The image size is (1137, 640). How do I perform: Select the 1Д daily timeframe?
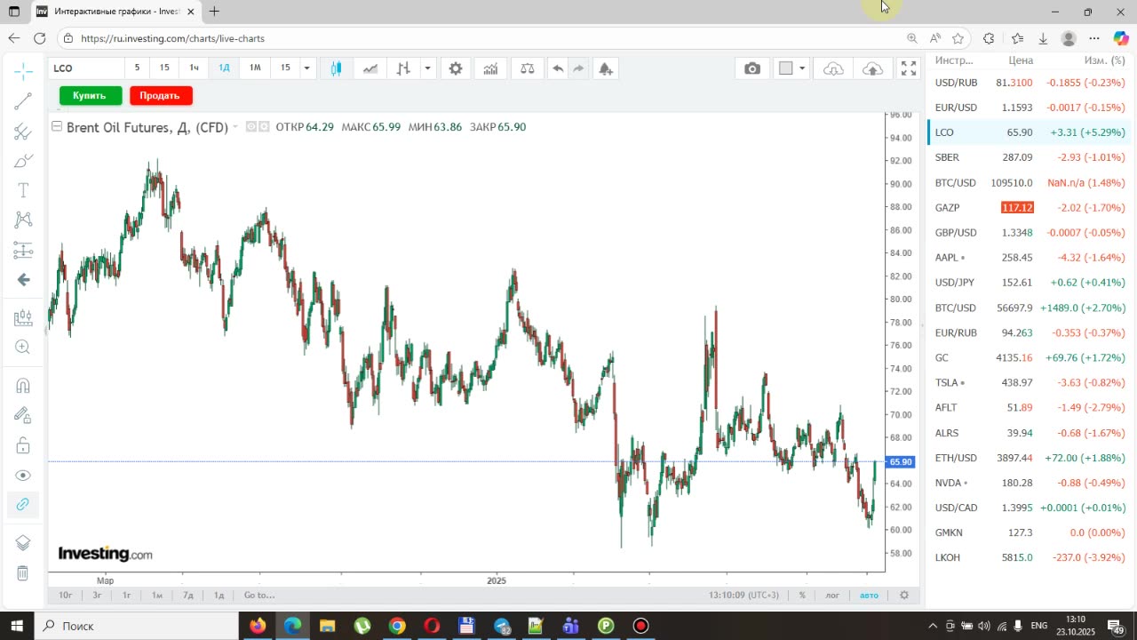tap(224, 68)
